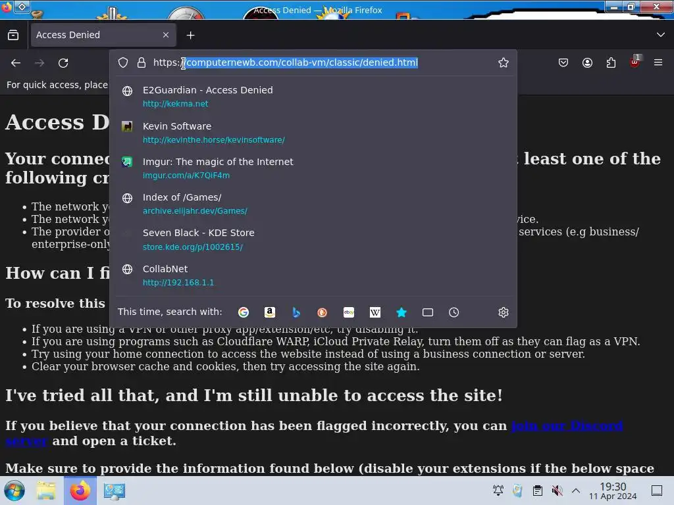Bookmark this page with the star icon
This screenshot has height=505, width=674.
pos(504,62)
